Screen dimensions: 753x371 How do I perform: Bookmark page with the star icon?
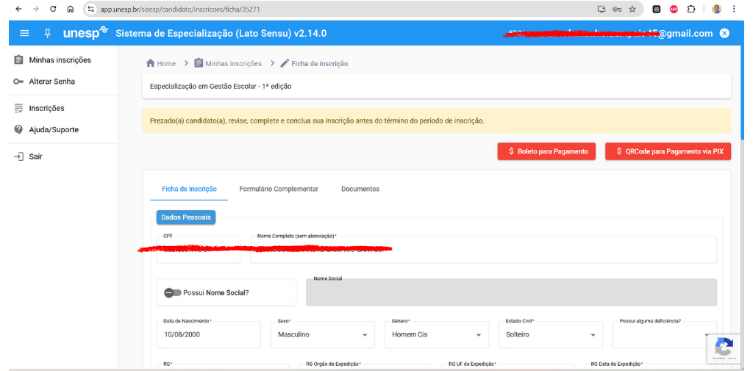[x=632, y=9]
